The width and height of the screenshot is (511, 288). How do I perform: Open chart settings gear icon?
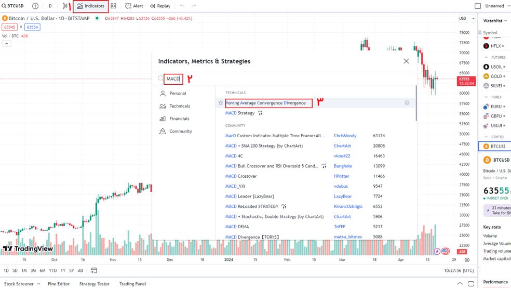click(467, 260)
